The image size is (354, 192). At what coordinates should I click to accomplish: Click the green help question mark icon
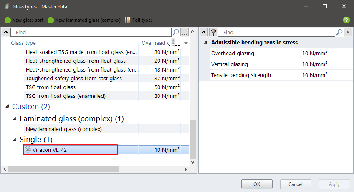[346, 20]
